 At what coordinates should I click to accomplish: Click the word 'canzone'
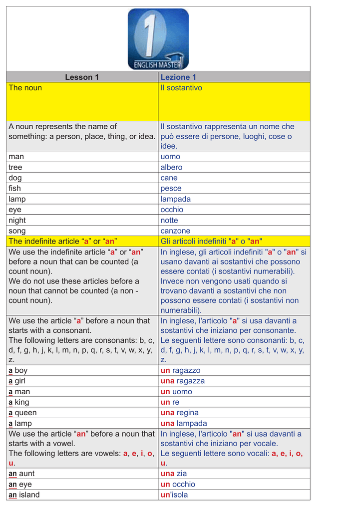(x=175, y=231)
